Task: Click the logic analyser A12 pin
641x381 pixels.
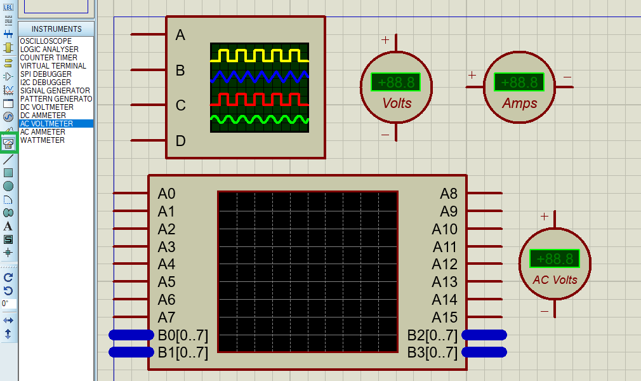Action: pyautogui.click(x=484, y=264)
